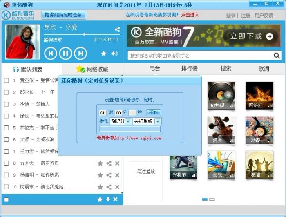
Task: Click the 隐藏酷狗定时任务 button
Action: pos(63,15)
